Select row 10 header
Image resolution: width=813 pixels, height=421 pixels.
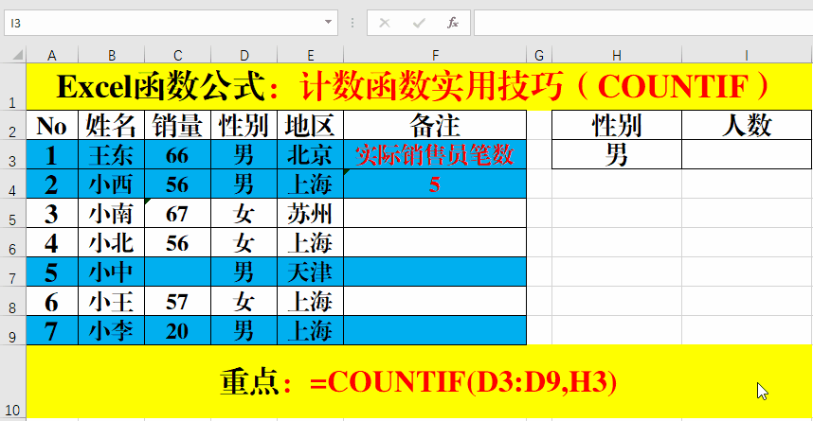pyautogui.click(x=13, y=381)
